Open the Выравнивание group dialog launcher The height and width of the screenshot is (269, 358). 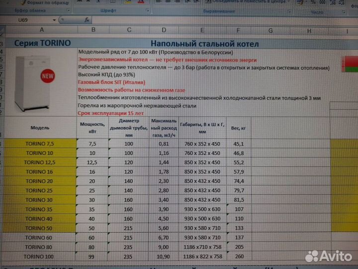pos(289,11)
